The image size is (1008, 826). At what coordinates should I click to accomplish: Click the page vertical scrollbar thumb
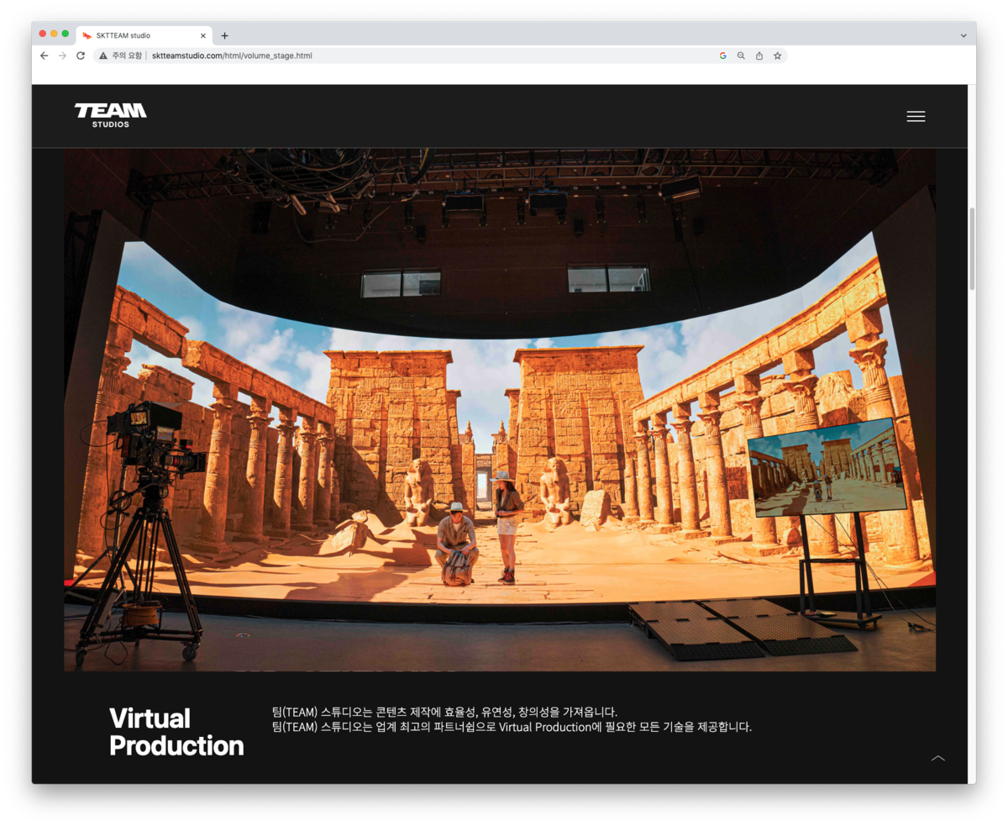[x=972, y=249]
